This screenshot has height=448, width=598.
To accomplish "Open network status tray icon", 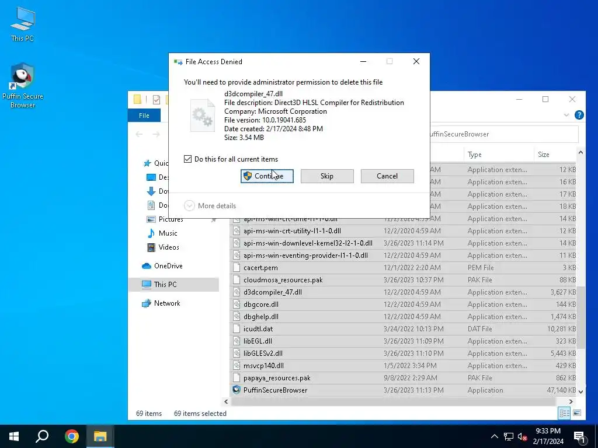I will coord(509,436).
